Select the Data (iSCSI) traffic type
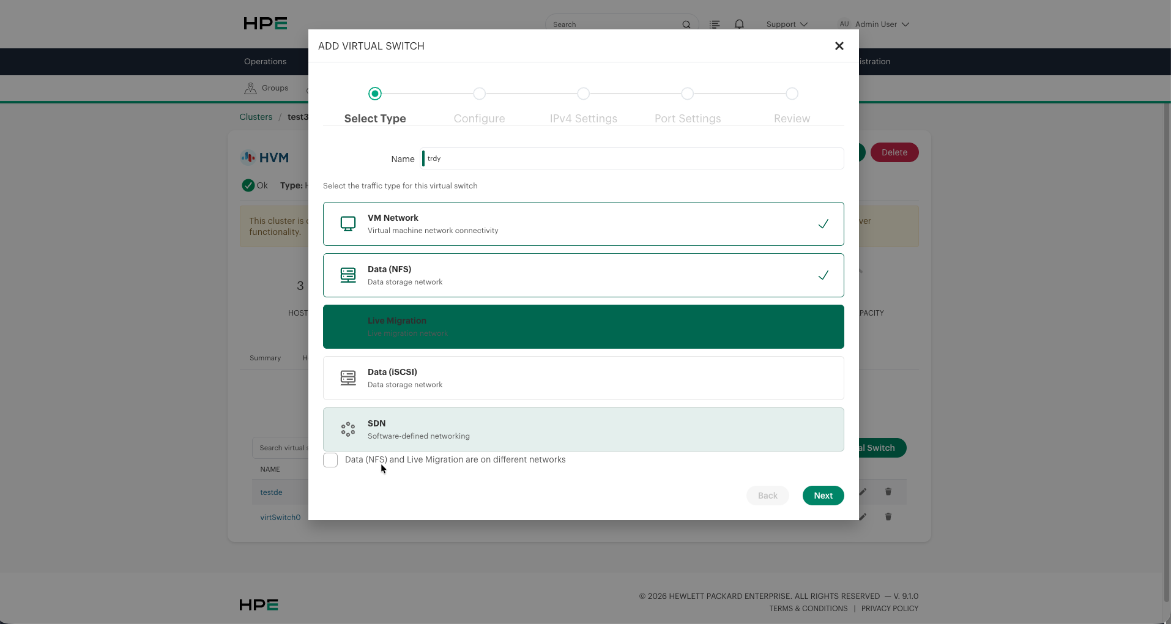This screenshot has width=1171, height=624. pos(584,378)
